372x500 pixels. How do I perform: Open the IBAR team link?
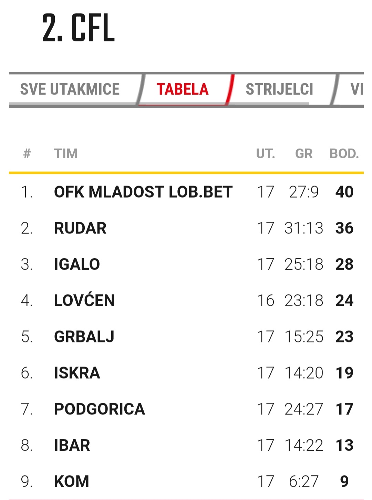[x=72, y=446]
